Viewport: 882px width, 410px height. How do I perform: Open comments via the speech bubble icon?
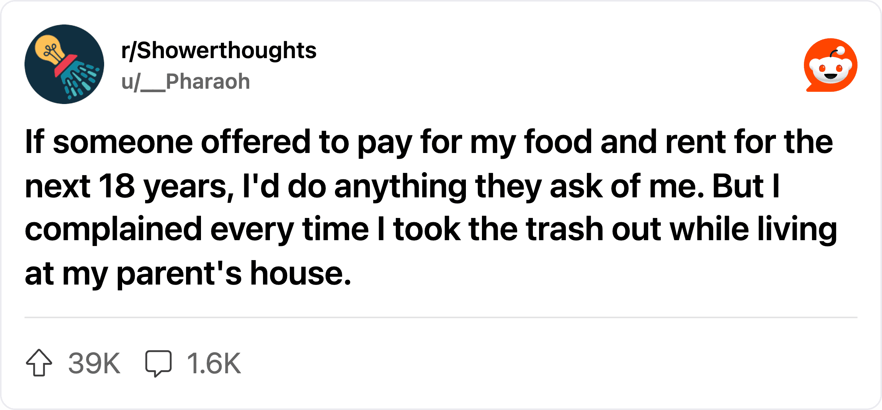tap(158, 363)
